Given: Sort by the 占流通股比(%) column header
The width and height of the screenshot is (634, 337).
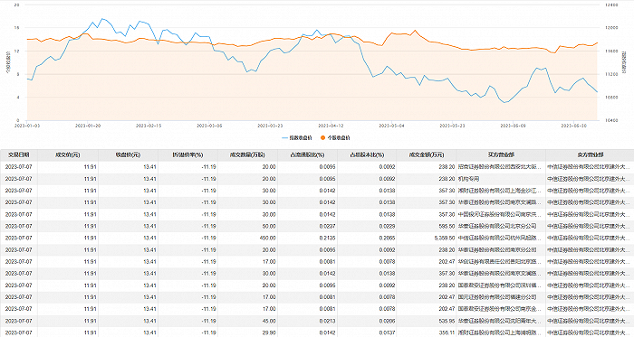Looking at the screenshot, I should point(307,154).
